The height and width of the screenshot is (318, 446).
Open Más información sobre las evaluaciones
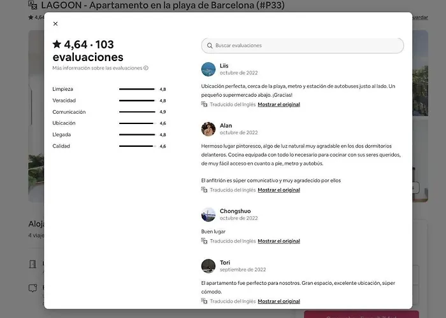click(x=100, y=68)
